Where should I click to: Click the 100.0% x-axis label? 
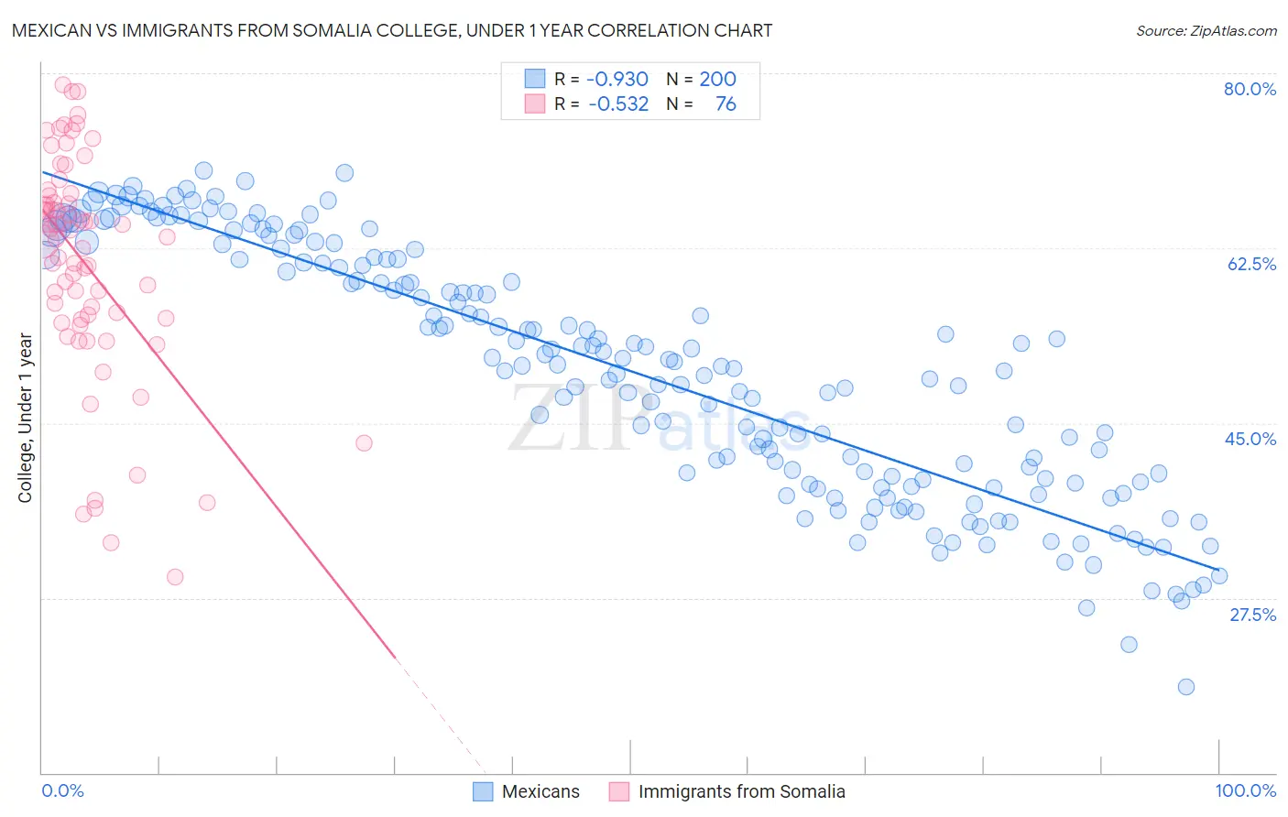[1246, 790]
